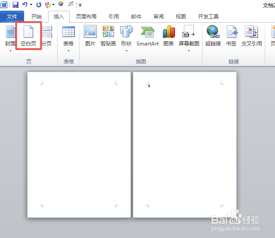Open the 邮件 (Mailings) tab
The image size is (275, 238).
point(136,17)
